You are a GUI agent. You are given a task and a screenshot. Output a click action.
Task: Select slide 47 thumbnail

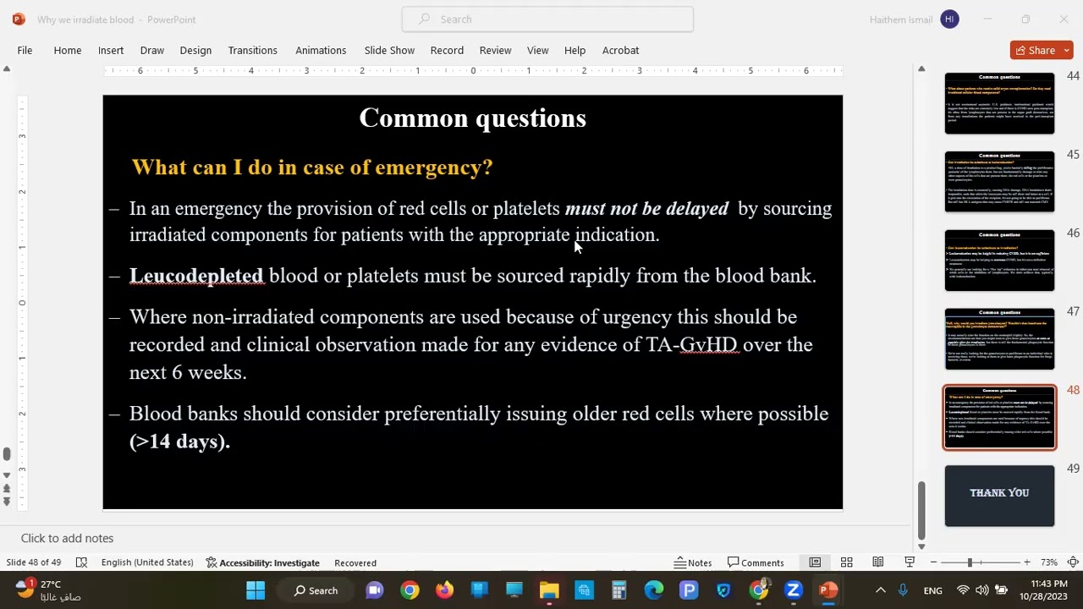(999, 338)
